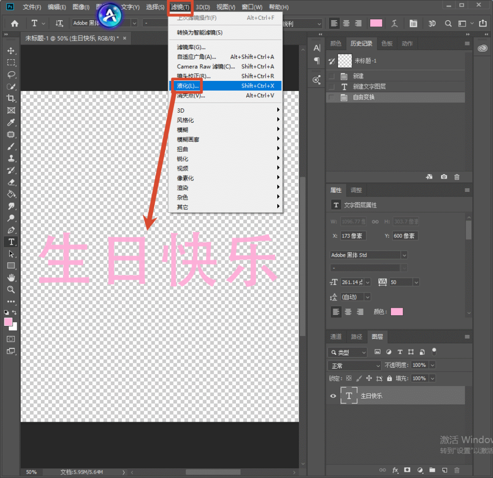Select the Rectangle shape tool
The width and height of the screenshot is (493, 478).
(x=11, y=266)
